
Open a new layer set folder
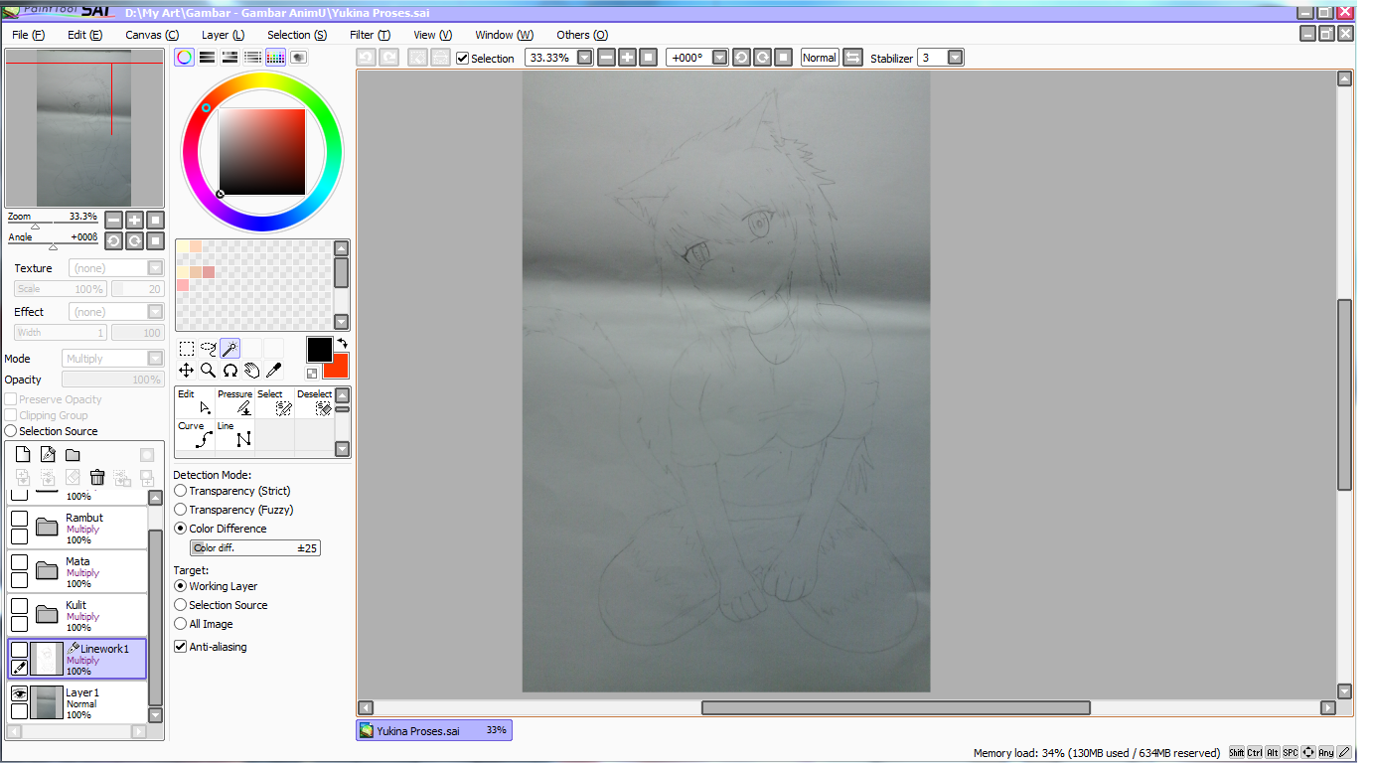(x=71, y=454)
